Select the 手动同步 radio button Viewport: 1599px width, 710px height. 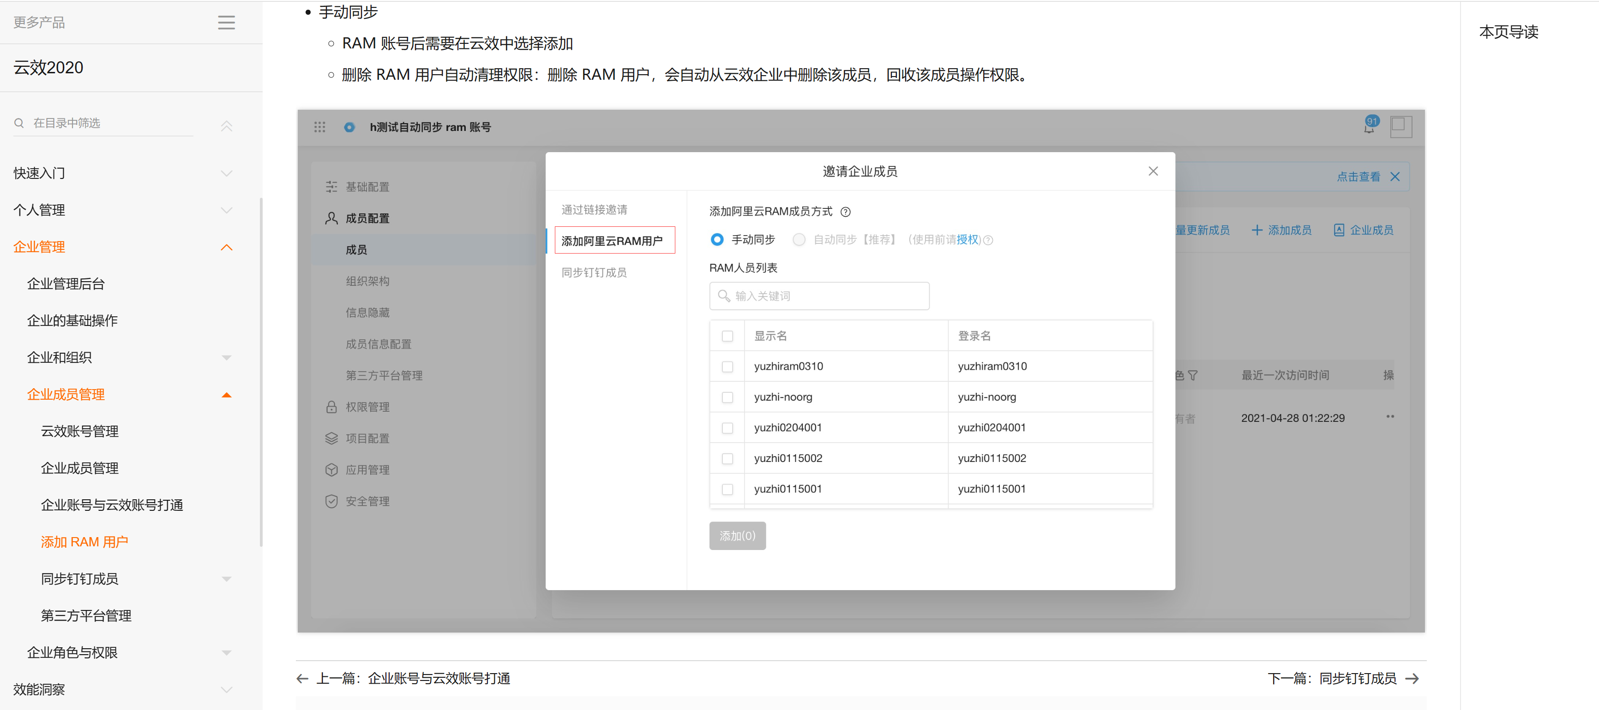[x=717, y=239]
